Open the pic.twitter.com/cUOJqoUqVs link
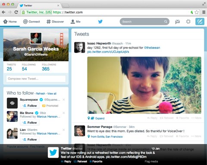 point(108,52)
